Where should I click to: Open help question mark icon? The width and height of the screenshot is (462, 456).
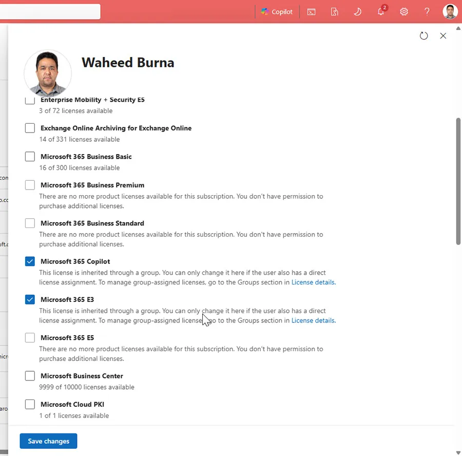(427, 12)
